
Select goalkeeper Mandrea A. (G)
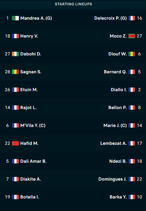tap(36, 18)
